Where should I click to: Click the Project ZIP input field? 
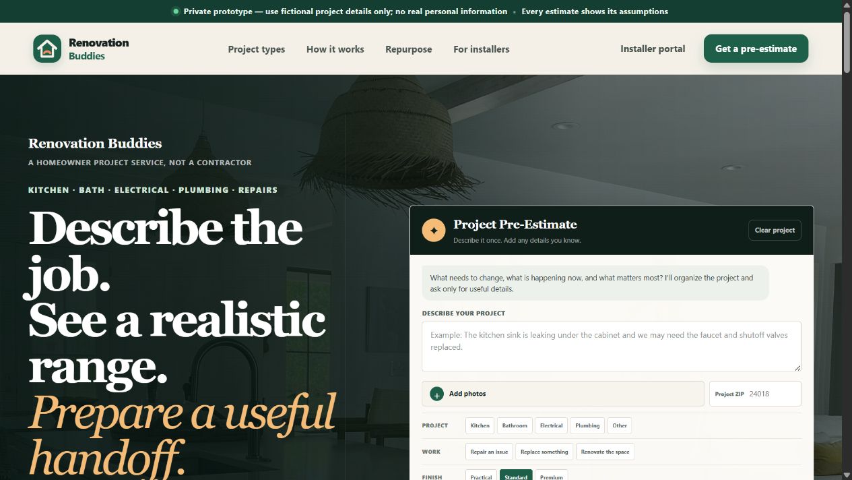pyautogui.click(x=755, y=394)
